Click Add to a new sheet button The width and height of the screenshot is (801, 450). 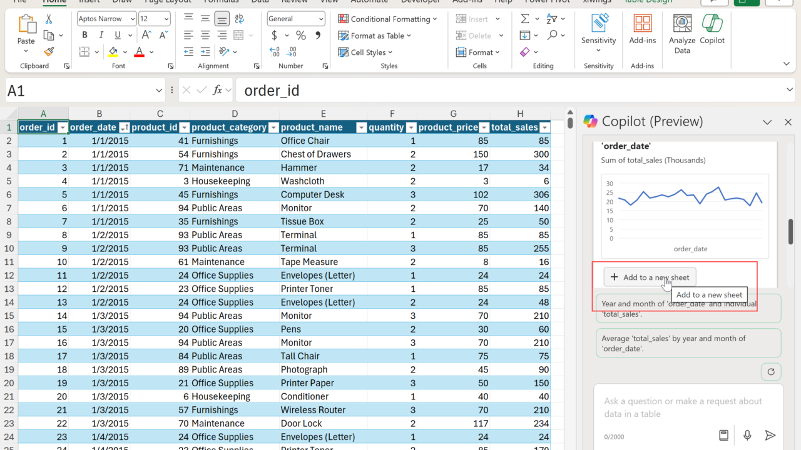[x=650, y=277]
